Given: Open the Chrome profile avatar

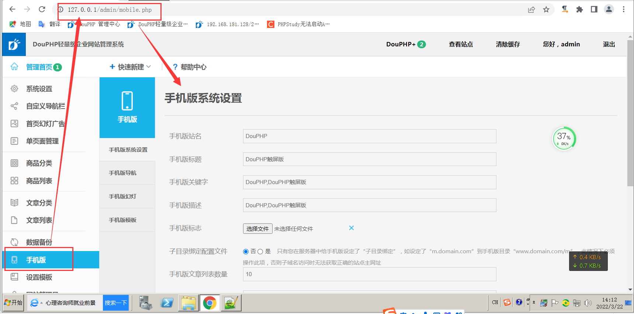Looking at the screenshot, I should [x=609, y=10].
